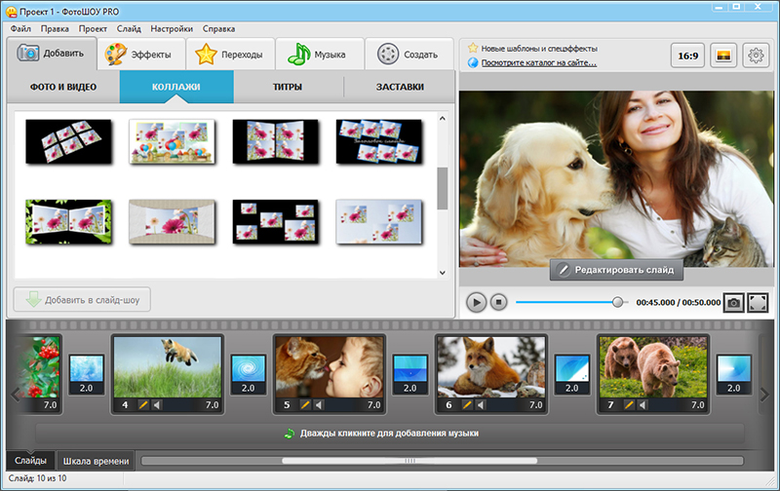Switch to the Слайды view tab
Screen dimensions: 780x491
[x=30, y=461]
